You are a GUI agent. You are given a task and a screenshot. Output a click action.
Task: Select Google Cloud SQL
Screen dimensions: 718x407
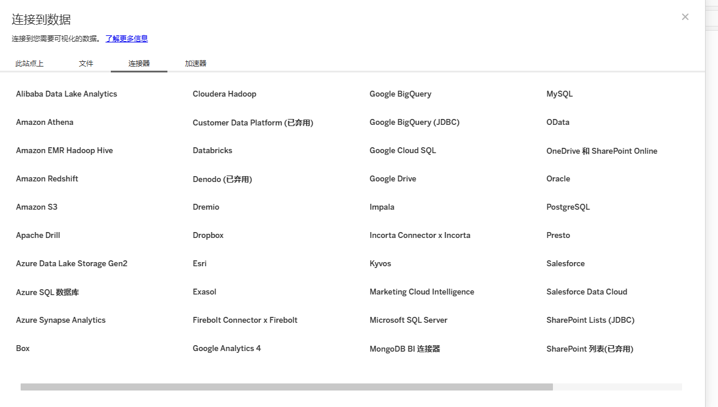403,150
